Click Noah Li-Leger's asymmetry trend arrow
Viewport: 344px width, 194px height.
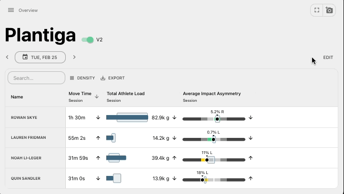[x=251, y=158]
